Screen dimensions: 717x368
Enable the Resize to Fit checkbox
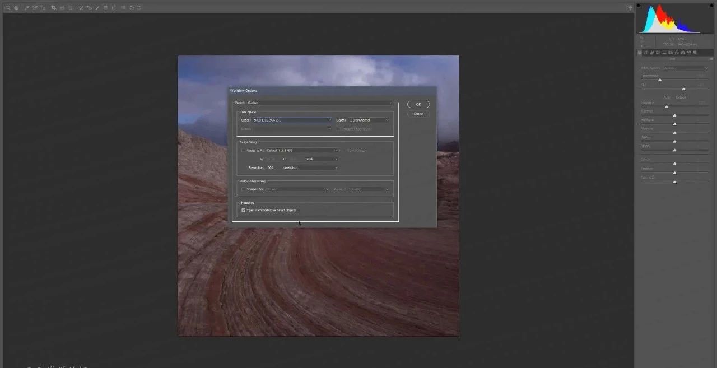pos(243,150)
